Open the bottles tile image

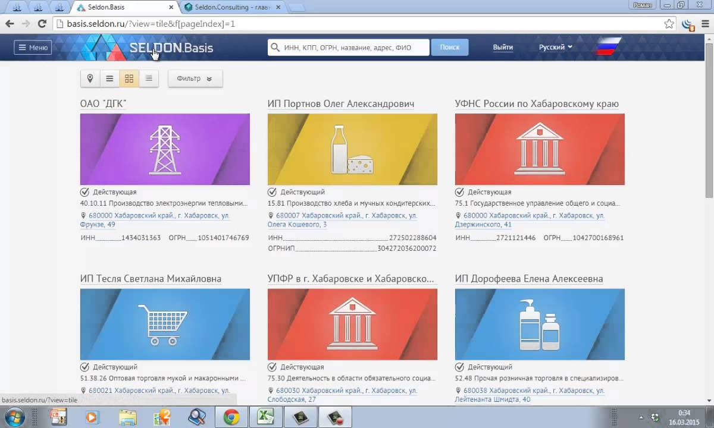pos(540,324)
